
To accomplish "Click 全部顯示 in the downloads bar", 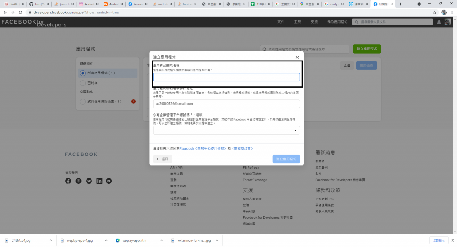I will [439, 241].
